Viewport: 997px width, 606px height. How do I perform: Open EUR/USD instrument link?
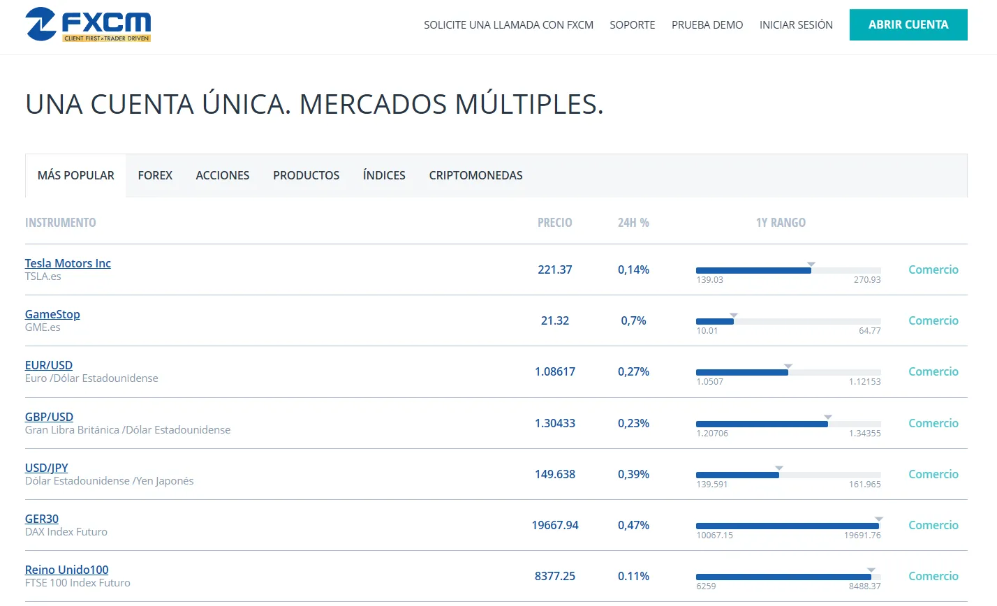pyautogui.click(x=49, y=365)
